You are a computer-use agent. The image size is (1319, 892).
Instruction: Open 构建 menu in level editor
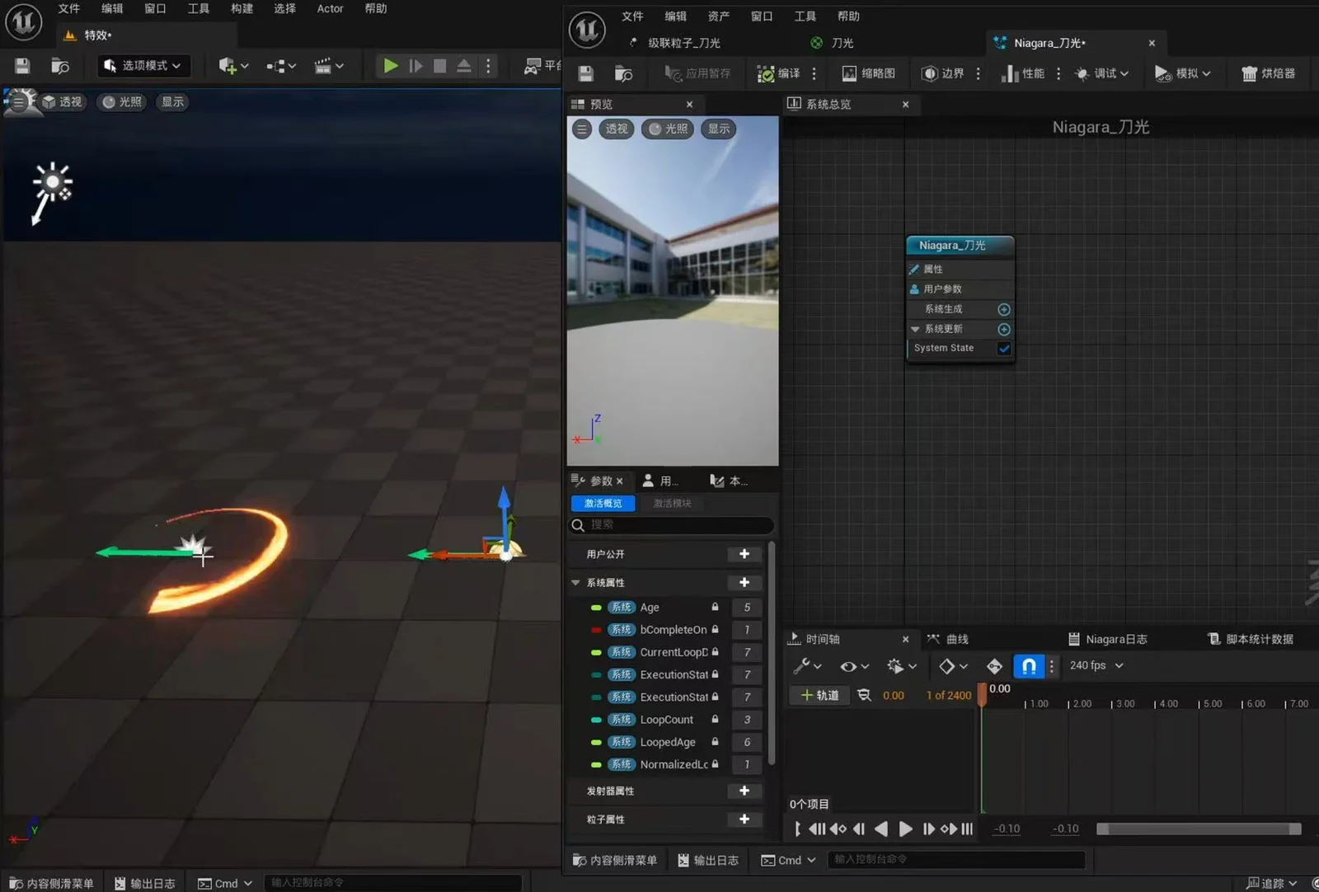tap(242, 8)
